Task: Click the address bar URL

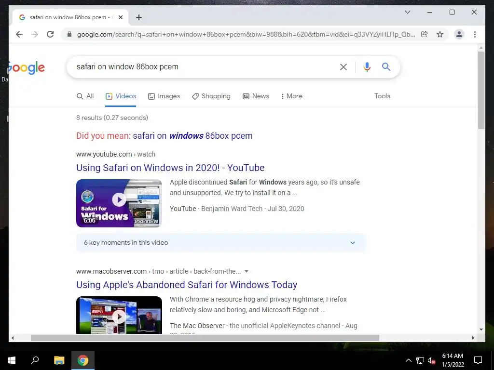Action: pos(246,34)
